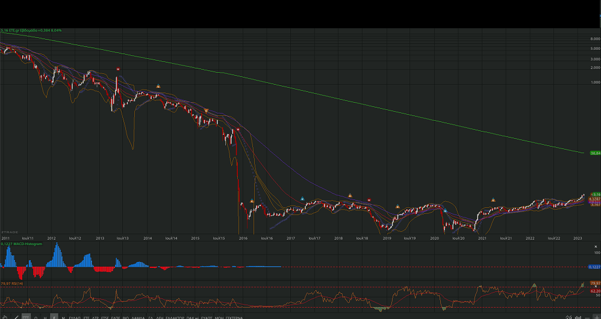601x319 pixels.
Task: Open the MACD-Histogram indicator label
Action: pos(23,244)
